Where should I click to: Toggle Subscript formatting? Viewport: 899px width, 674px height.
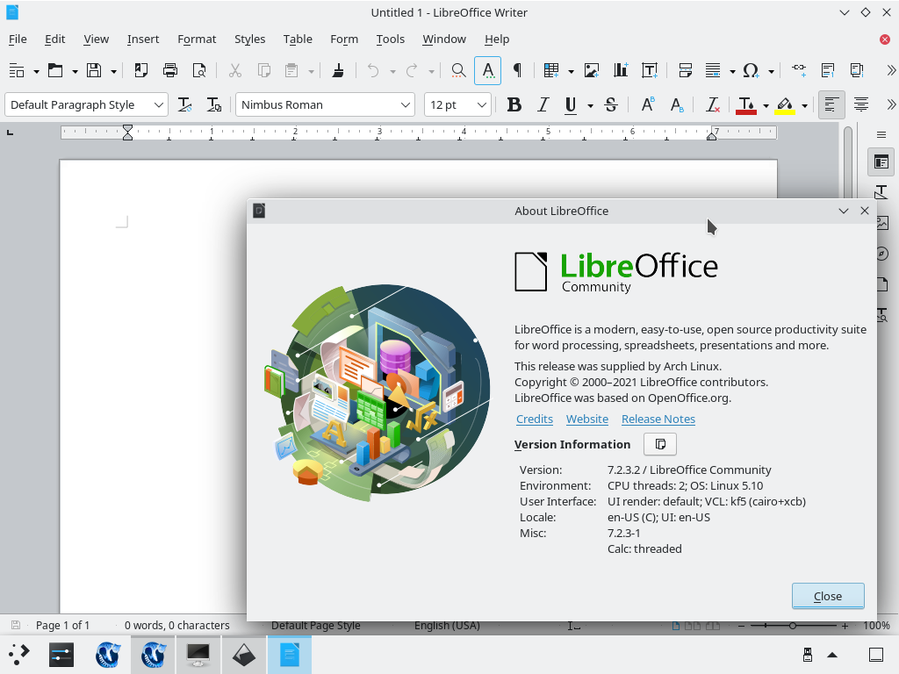(x=677, y=105)
